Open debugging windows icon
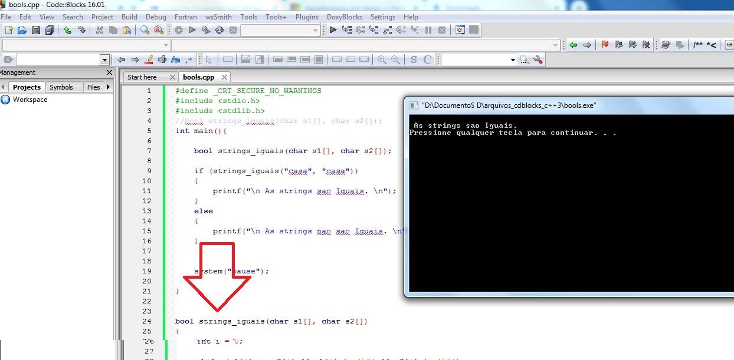Image resolution: width=734 pixels, height=360 pixels. 460,30
